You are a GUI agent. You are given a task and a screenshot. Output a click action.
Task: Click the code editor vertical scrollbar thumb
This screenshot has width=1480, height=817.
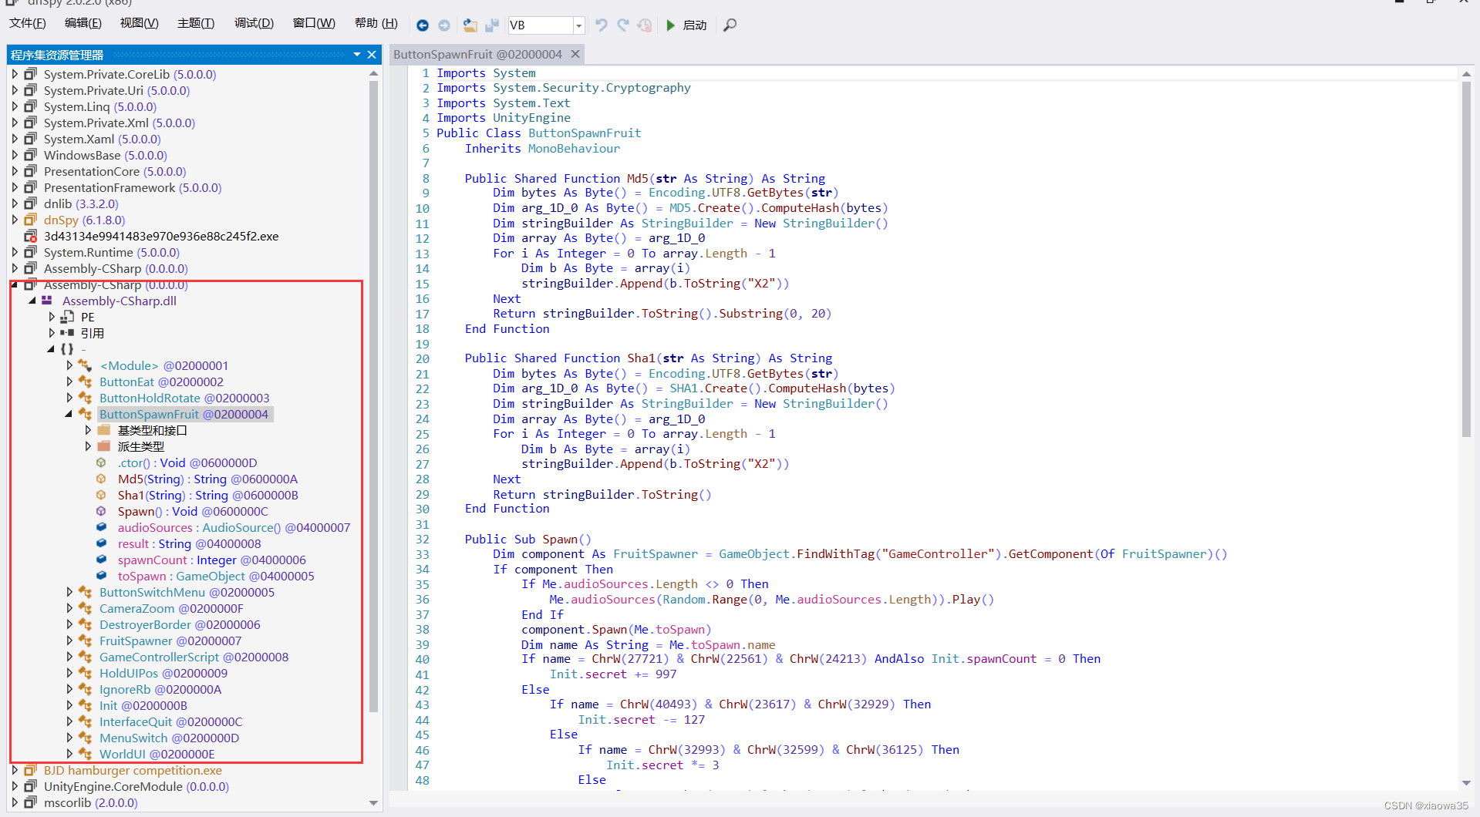point(1466,260)
